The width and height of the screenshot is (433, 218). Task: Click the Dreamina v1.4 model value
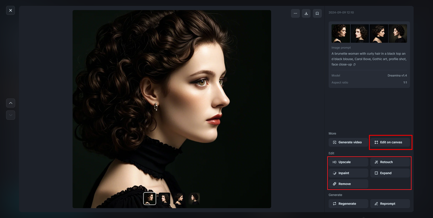(397, 76)
